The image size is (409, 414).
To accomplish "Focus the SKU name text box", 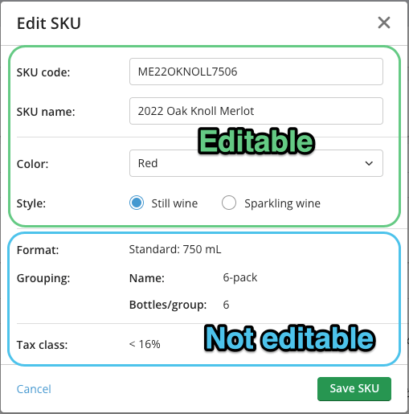I will point(256,111).
